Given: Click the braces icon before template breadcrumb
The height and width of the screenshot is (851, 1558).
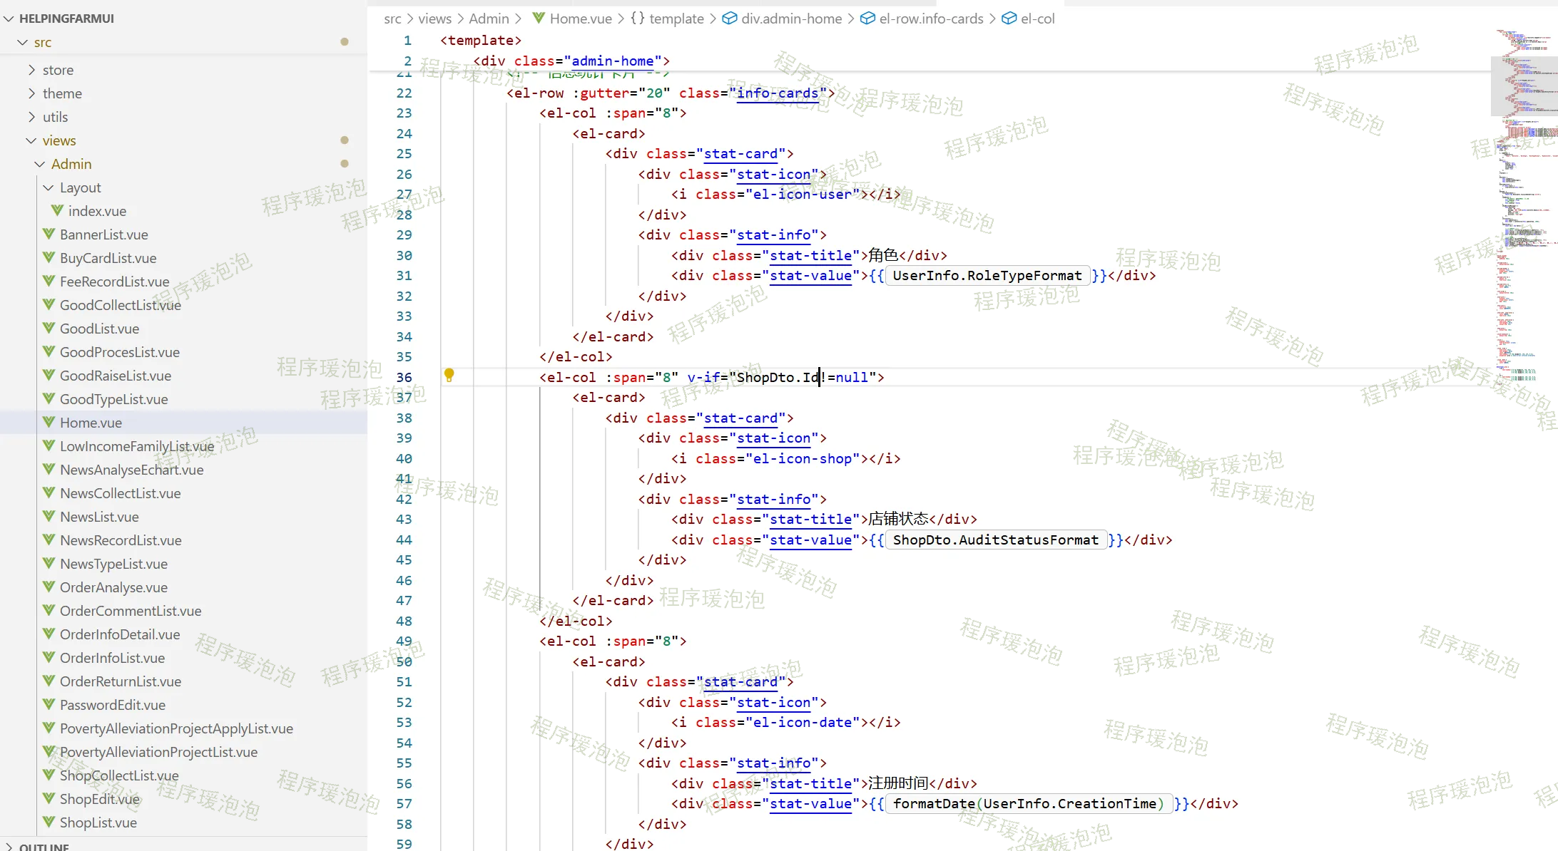Looking at the screenshot, I should coord(637,19).
